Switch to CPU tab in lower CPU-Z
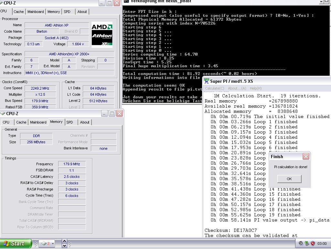Image resolution: width=331 pixels, height=249 pixels. [6, 122]
